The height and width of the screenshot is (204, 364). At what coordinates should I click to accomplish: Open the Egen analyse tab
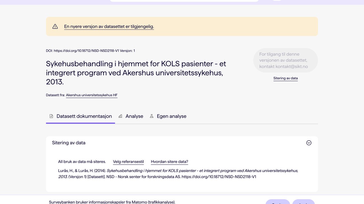click(168, 116)
